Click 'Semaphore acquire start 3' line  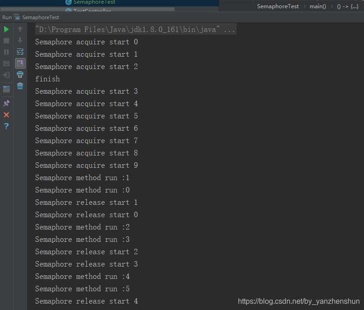(x=86, y=91)
